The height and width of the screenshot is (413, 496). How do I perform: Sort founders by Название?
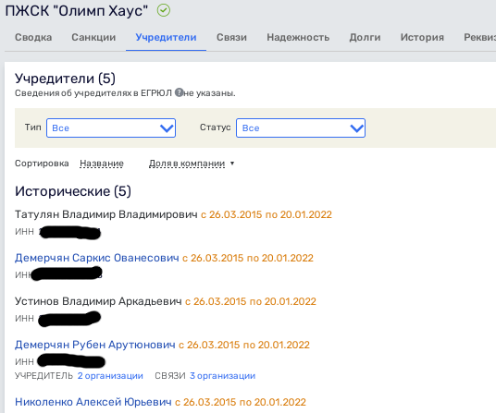pyautogui.click(x=102, y=164)
